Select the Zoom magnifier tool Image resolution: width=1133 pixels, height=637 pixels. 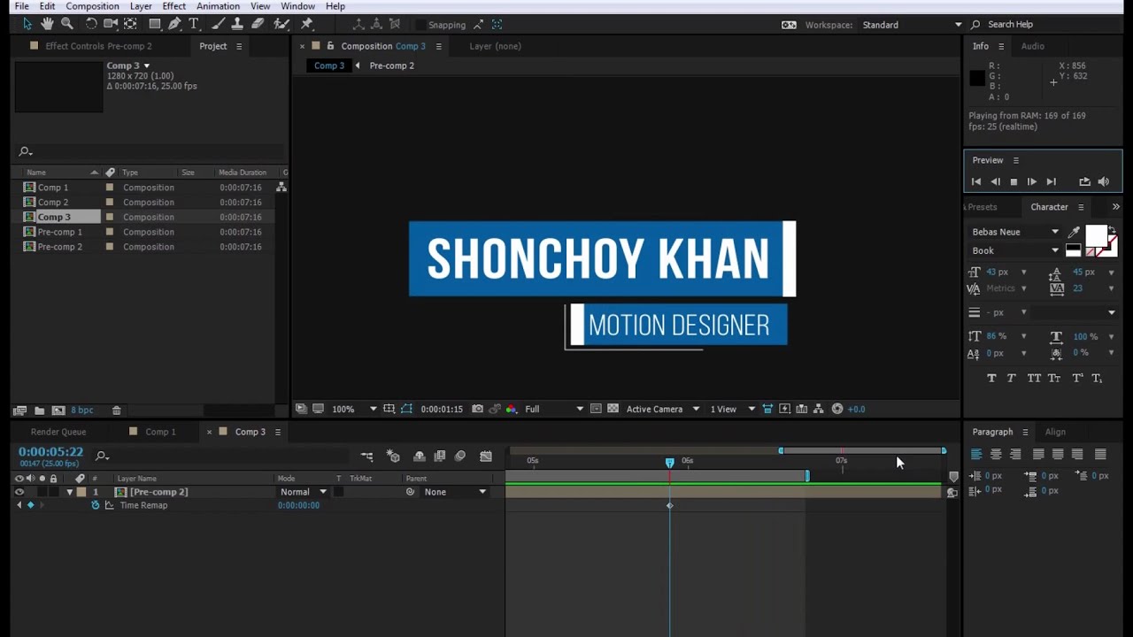click(x=67, y=24)
